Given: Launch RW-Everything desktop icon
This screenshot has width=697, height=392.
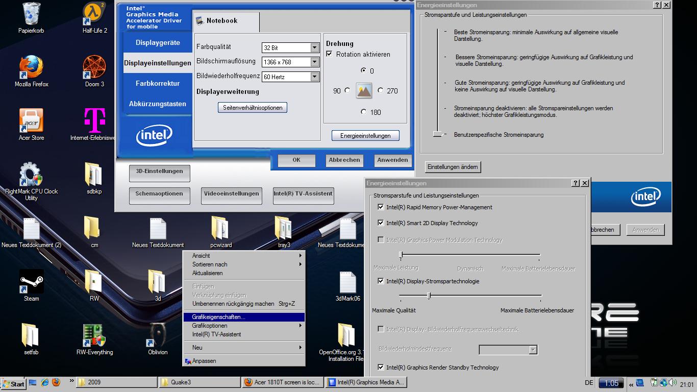Looking at the screenshot, I should tap(94, 335).
